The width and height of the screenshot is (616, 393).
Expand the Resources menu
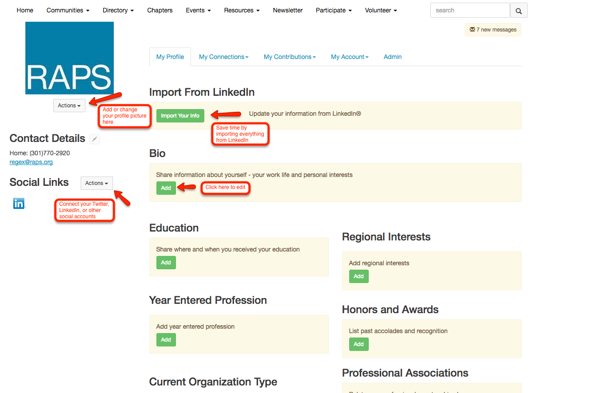(x=242, y=10)
